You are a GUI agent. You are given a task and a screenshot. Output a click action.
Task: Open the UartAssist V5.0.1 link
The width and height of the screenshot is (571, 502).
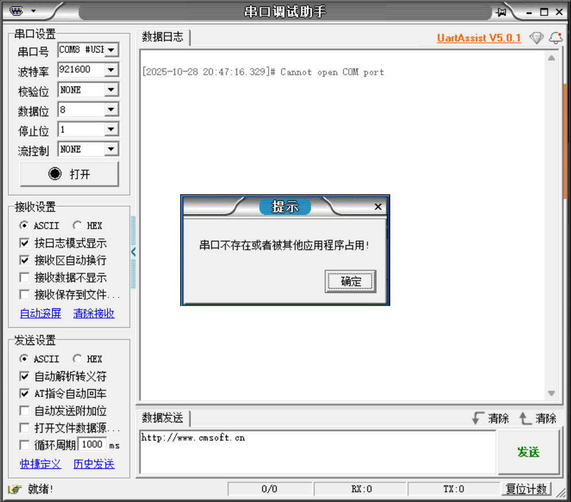coord(479,38)
